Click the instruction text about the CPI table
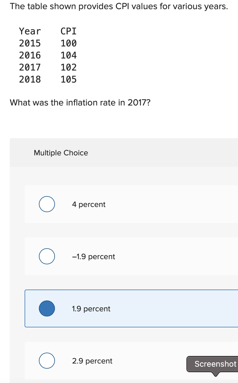This screenshot has height=383, width=238. 119,6
